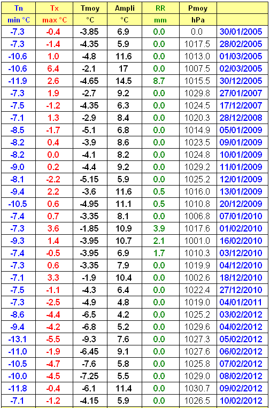This screenshot has width=270, height=408.
Task: Click the Tx max °C column header
Action: click(x=55, y=14)
